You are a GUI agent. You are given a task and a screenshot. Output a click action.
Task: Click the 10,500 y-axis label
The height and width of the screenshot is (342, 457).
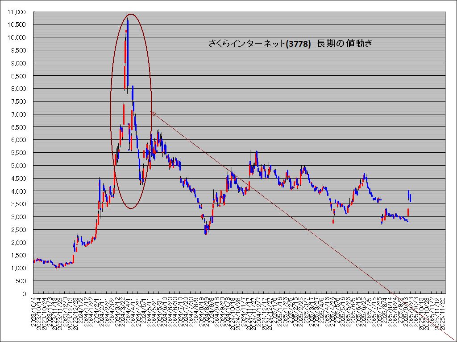[x=17, y=24]
